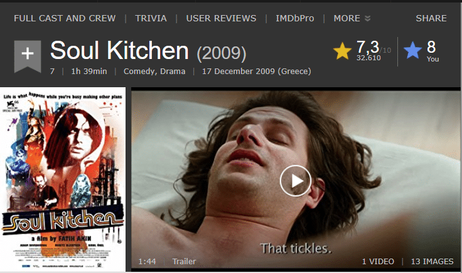This screenshot has width=462, height=273.
Task: Open the Soul Kitchen poster image
Action: [x=63, y=179]
